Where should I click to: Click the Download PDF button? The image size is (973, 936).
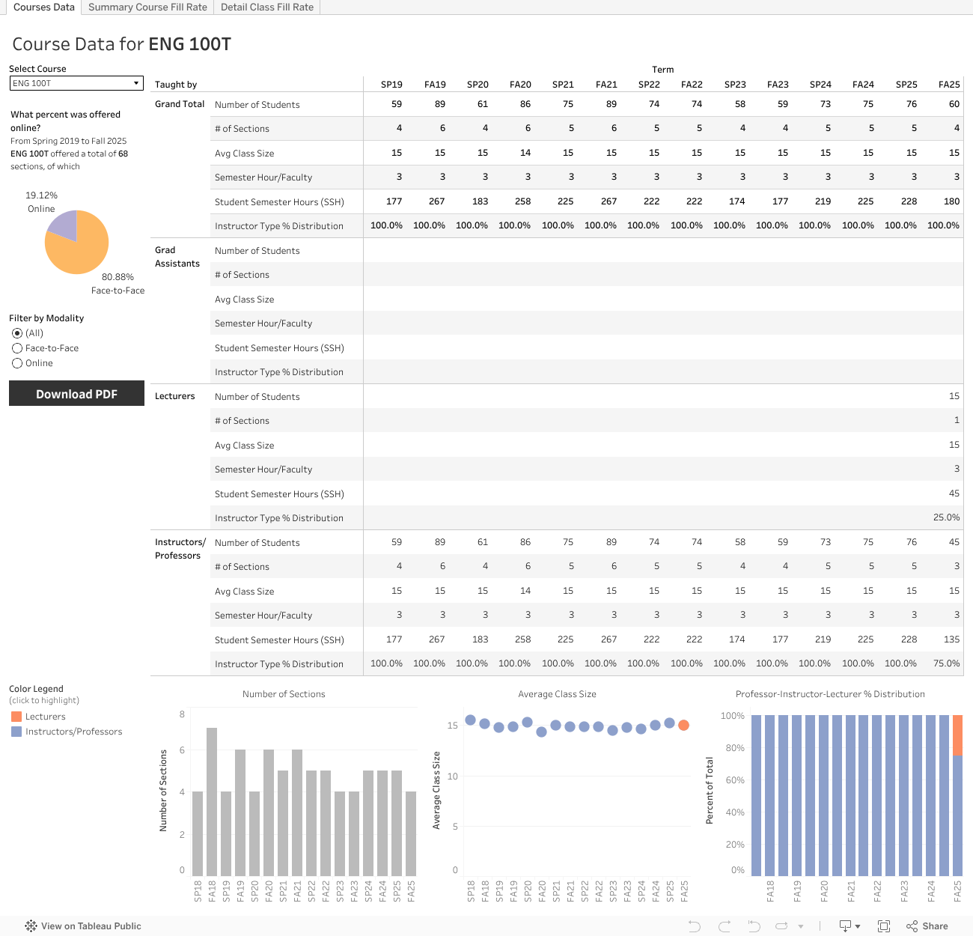(x=76, y=394)
